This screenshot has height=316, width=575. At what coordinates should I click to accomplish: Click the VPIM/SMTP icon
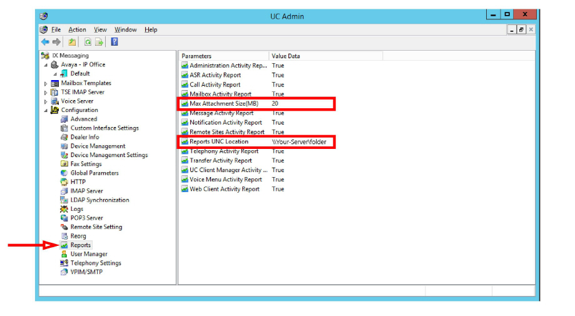pos(64,272)
